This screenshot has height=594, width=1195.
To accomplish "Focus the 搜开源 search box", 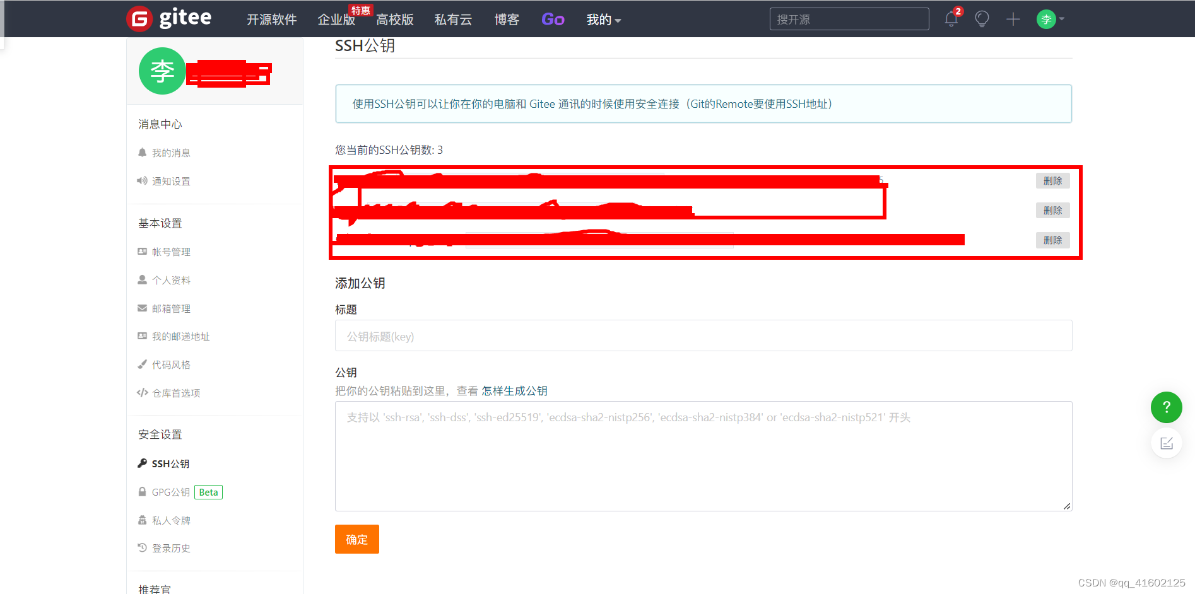I will pos(849,19).
